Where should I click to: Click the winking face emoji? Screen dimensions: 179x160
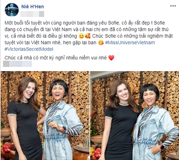[x=82, y=36]
